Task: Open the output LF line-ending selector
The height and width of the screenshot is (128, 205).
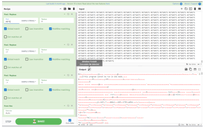Action: point(200,125)
